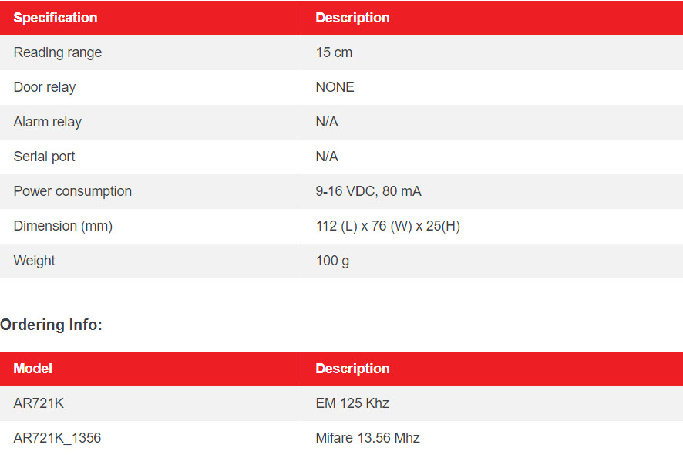This screenshot has height=455, width=683.
Task: Click the Mifare 13.56 Mhz description
Action: coord(368,438)
